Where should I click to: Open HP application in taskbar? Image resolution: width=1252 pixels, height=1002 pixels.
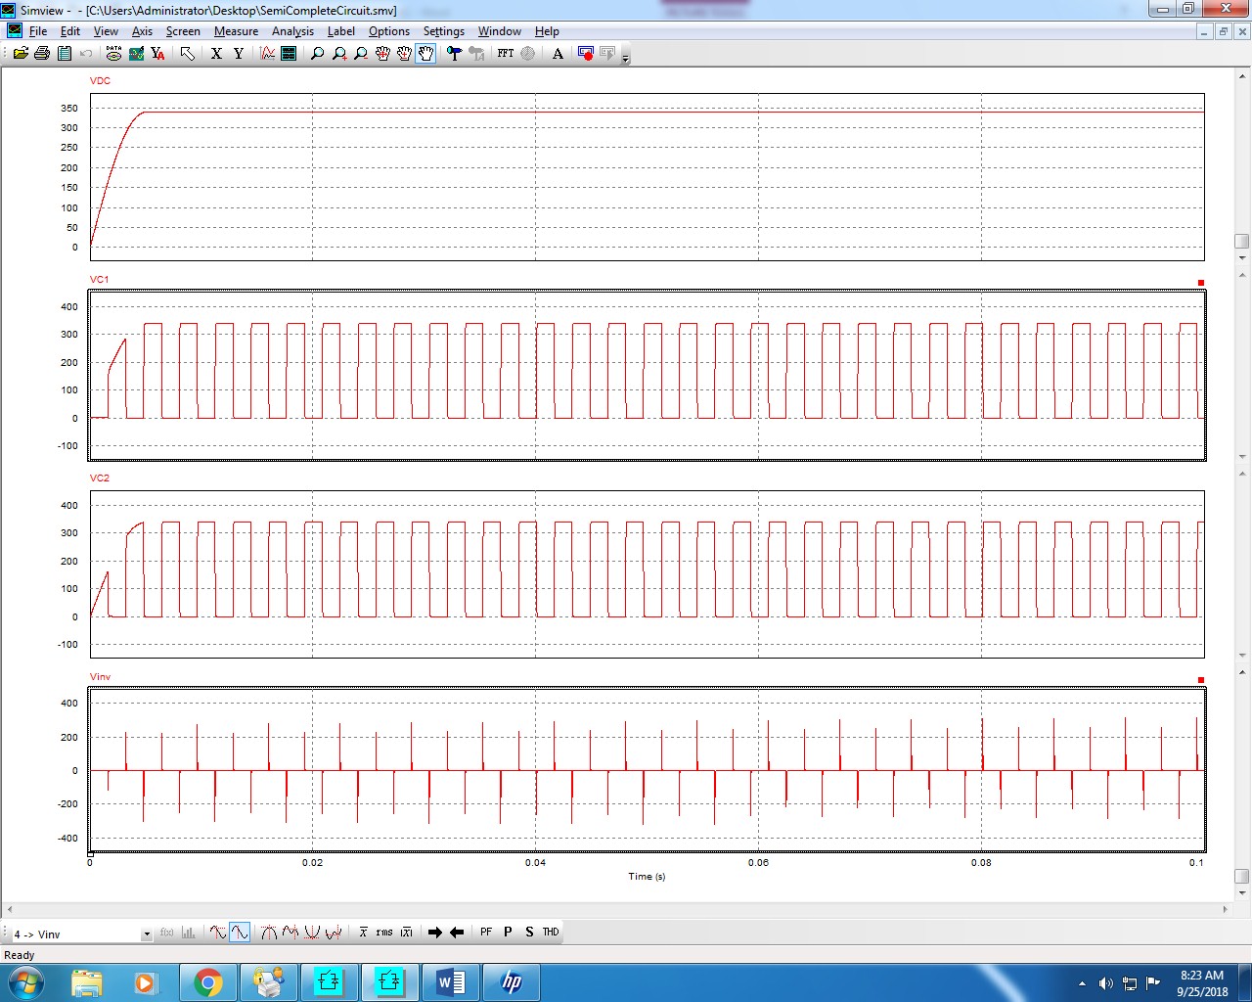511,982
